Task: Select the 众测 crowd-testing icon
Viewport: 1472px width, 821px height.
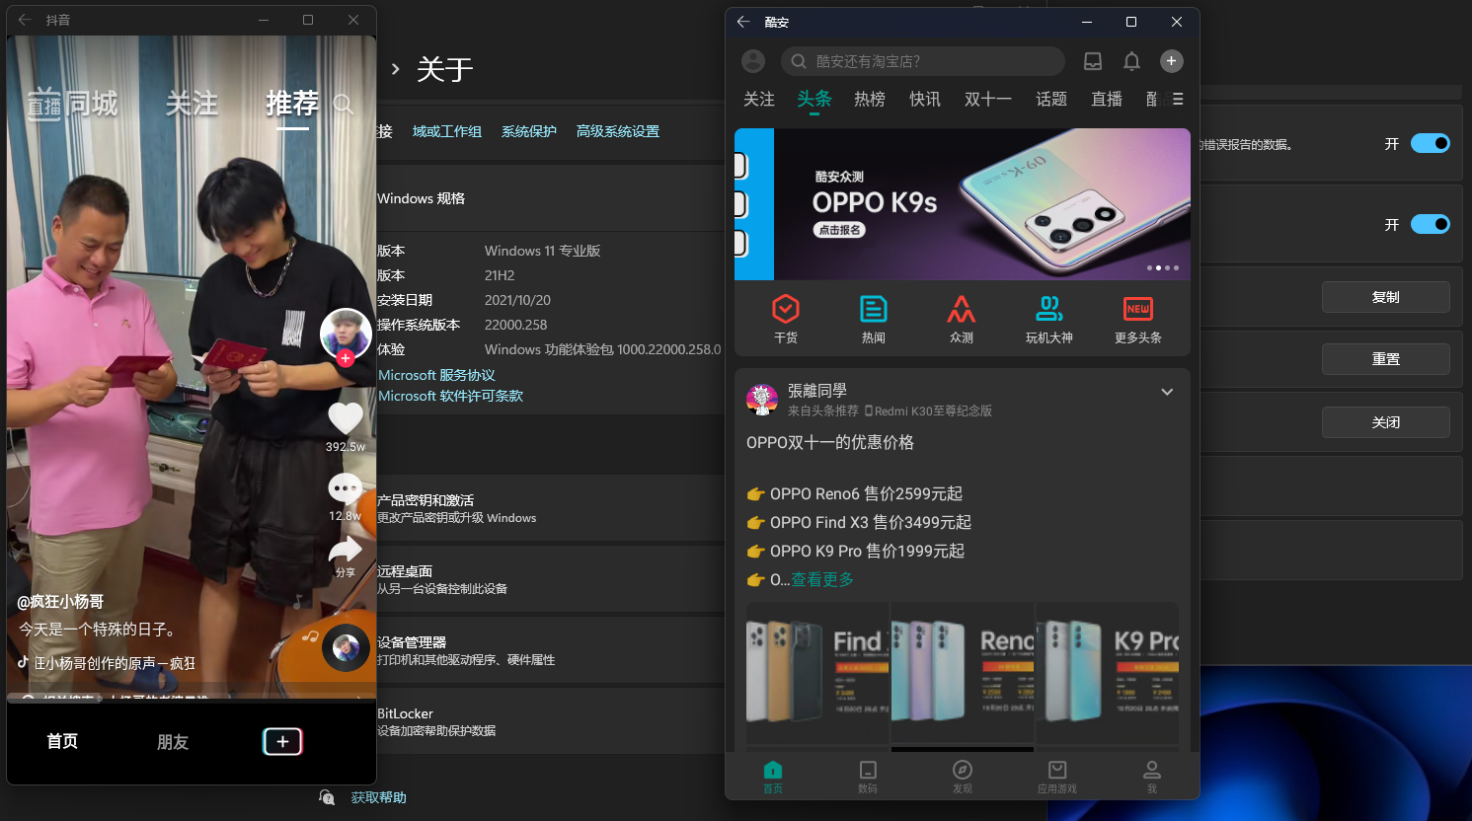Action: pyautogui.click(x=962, y=318)
